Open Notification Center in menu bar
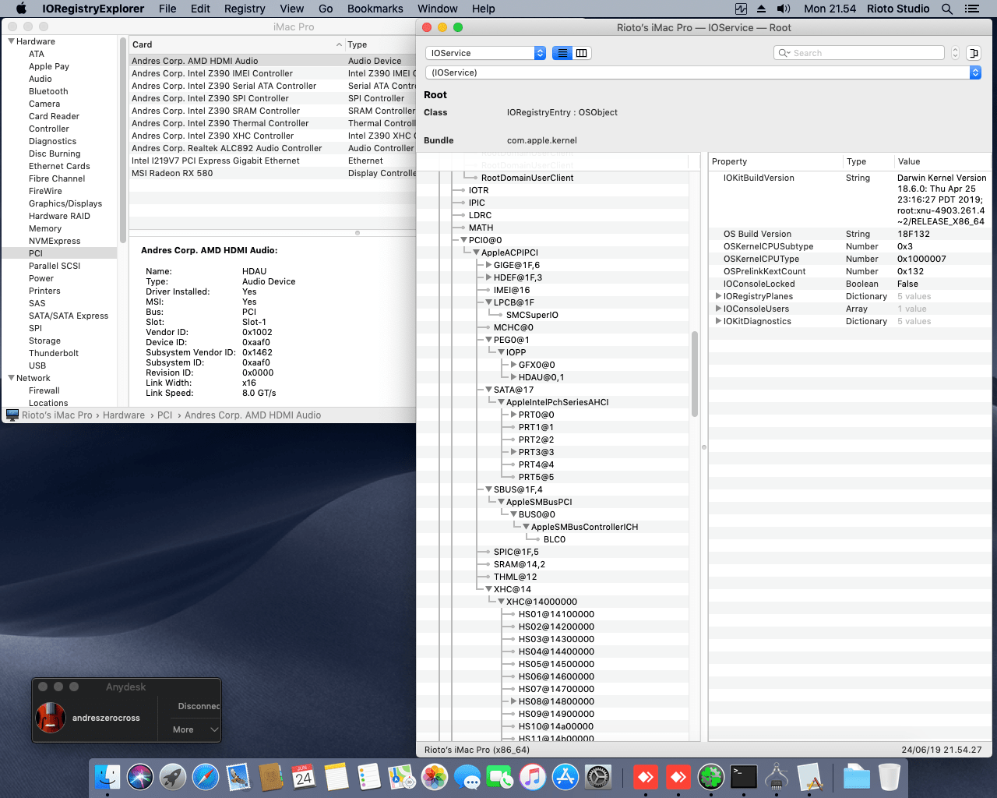997x798 pixels. [971, 9]
